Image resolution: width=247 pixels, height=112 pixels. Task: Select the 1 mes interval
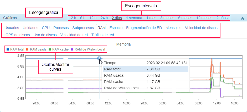[151, 18]
